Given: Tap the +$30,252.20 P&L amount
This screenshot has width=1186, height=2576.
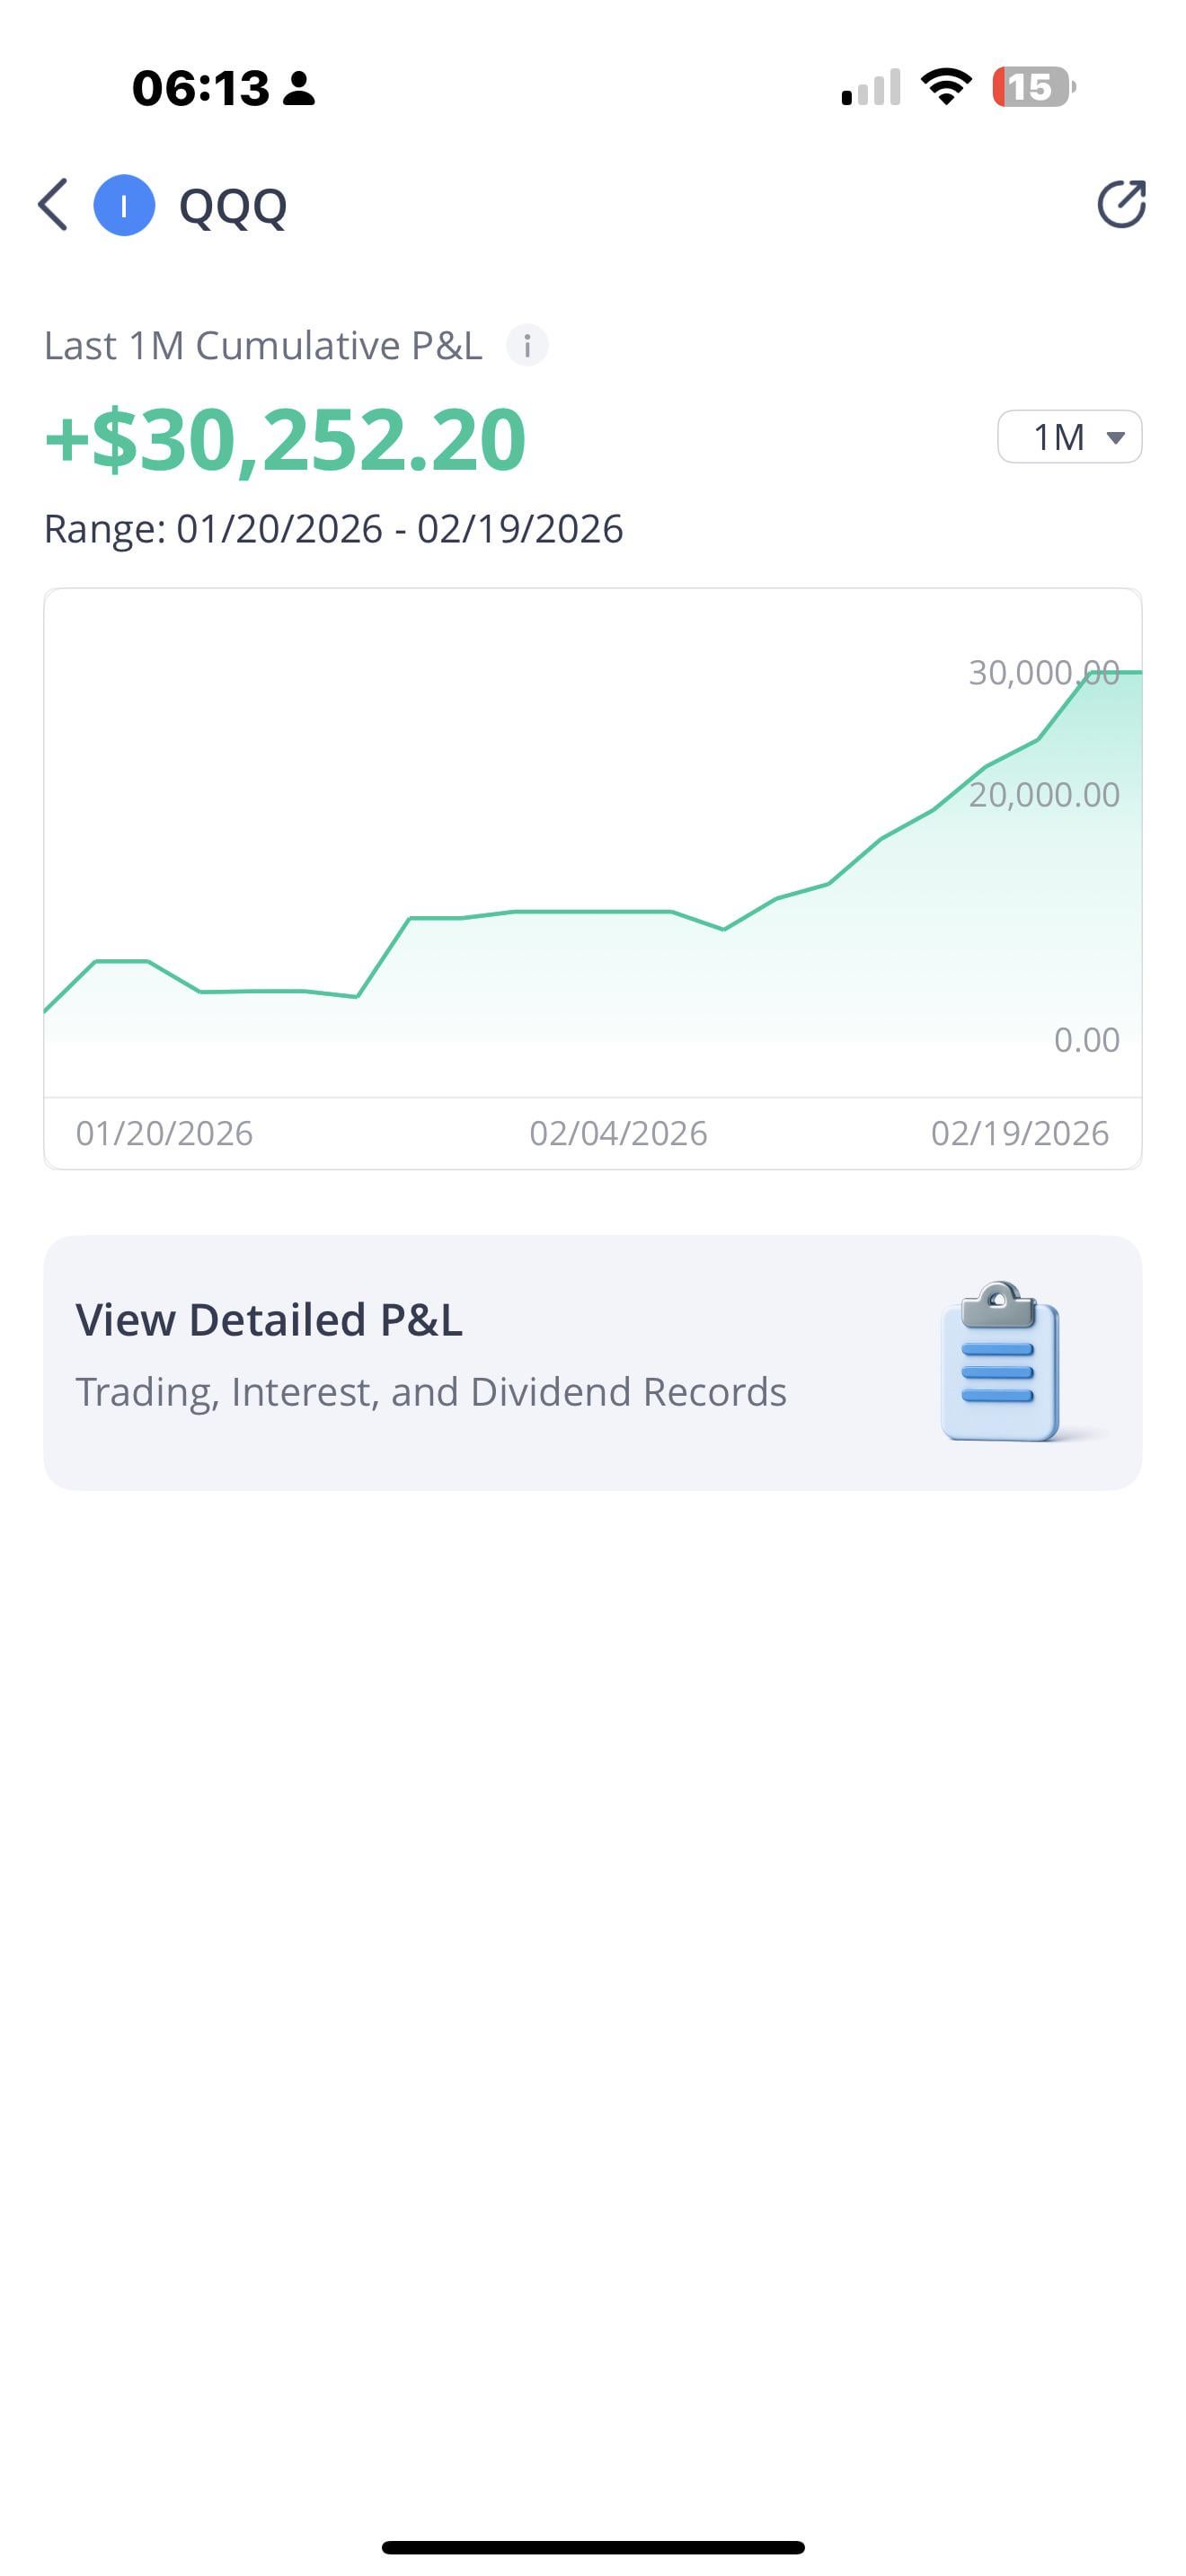Looking at the screenshot, I should coord(286,439).
